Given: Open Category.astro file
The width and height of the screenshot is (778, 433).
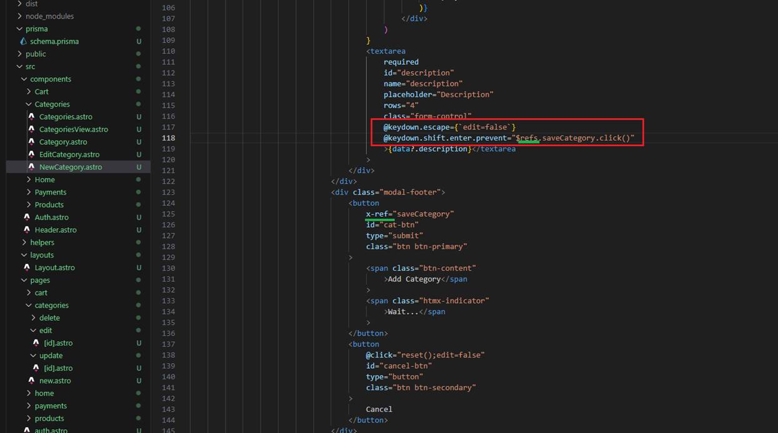Looking at the screenshot, I should click(x=63, y=142).
